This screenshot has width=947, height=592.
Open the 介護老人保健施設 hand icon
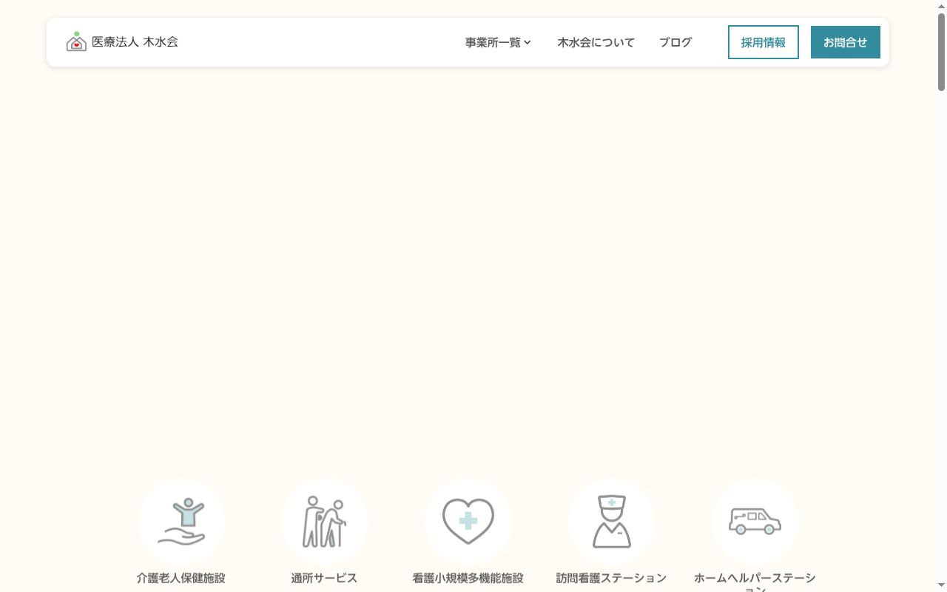coord(181,522)
